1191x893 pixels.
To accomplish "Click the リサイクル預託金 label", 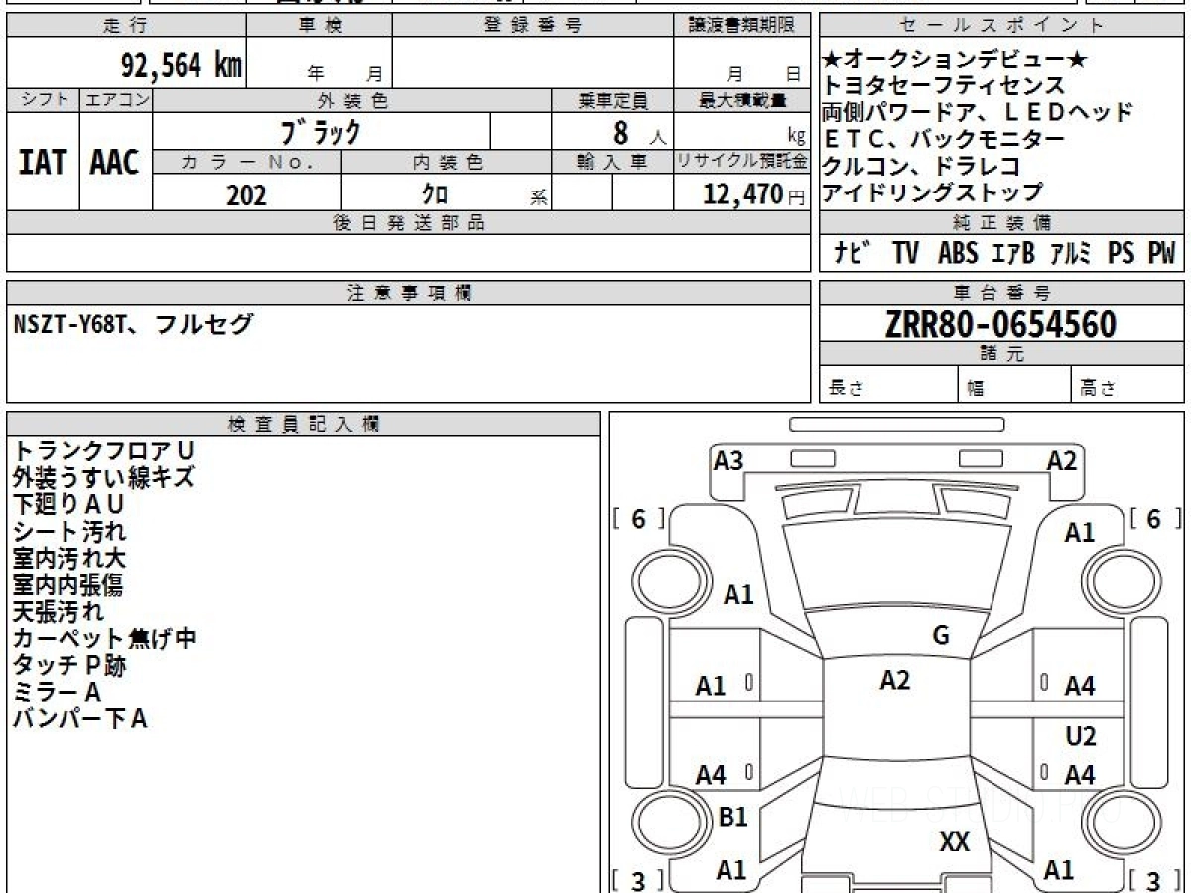I will (742, 162).
